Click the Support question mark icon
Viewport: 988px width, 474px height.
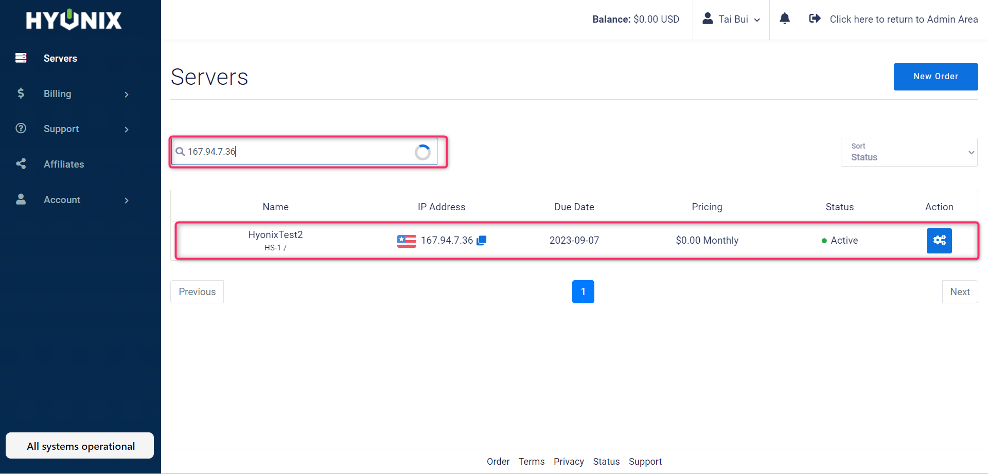[21, 129]
